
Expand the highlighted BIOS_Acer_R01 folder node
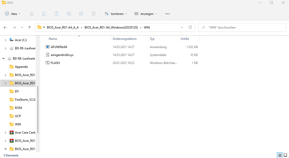point(5,83)
